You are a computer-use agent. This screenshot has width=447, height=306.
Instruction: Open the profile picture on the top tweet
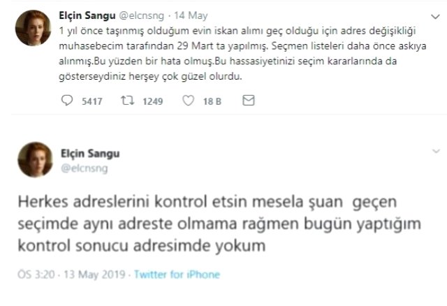click(33, 28)
